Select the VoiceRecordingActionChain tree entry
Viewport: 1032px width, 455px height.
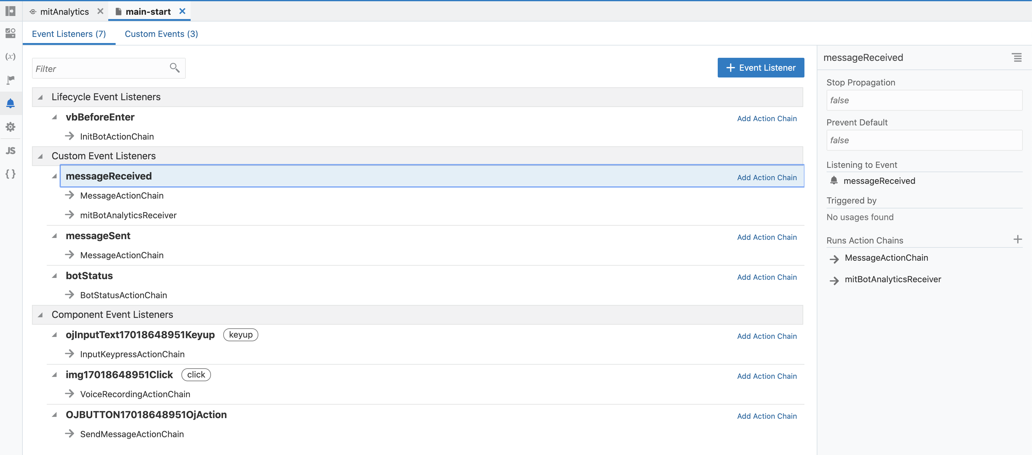point(135,394)
